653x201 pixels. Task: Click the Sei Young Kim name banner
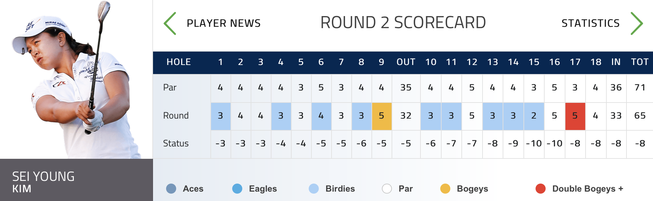[x=77, y=180]
